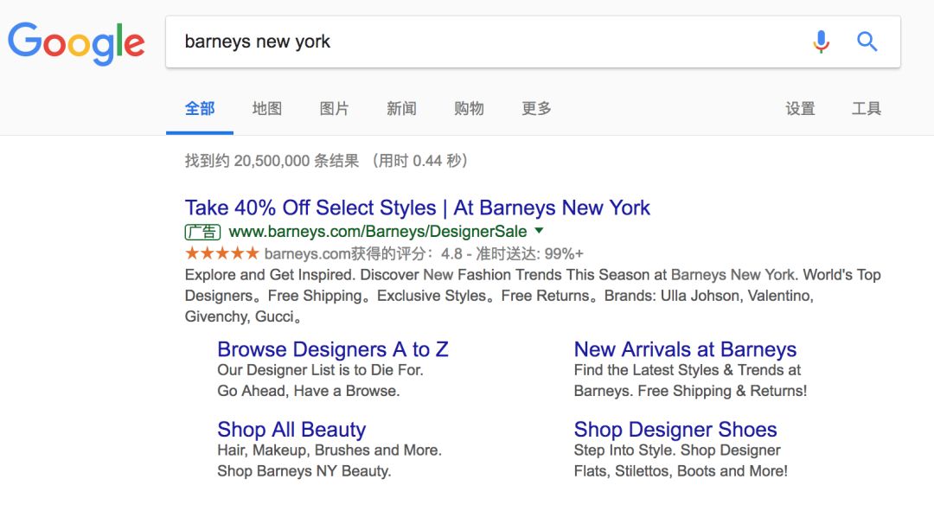Click the microphone voice search icon
Viewport: 934px width, 511px height.
[821, 42]
